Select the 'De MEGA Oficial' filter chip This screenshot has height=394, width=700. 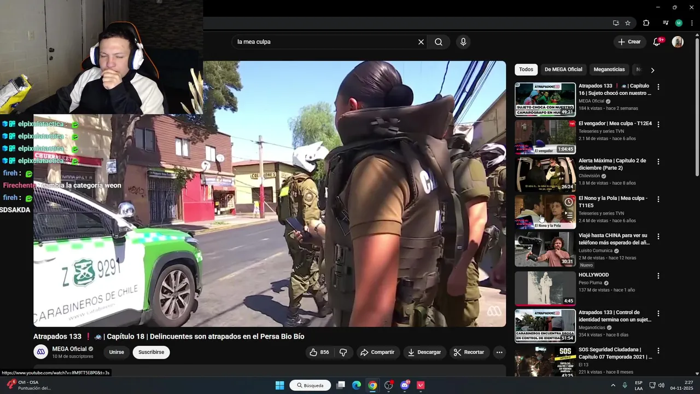tap(563, 69)
